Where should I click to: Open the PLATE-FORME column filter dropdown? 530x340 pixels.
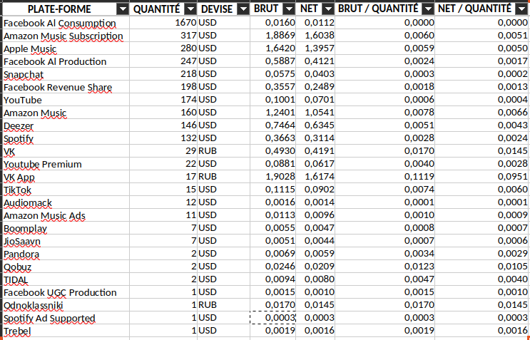tap(123, 9)
